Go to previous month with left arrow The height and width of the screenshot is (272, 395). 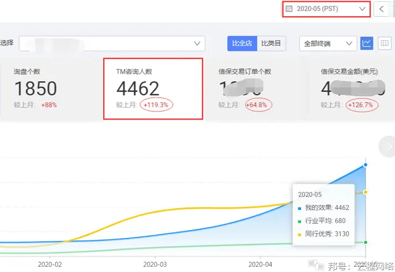coord(381,9)
